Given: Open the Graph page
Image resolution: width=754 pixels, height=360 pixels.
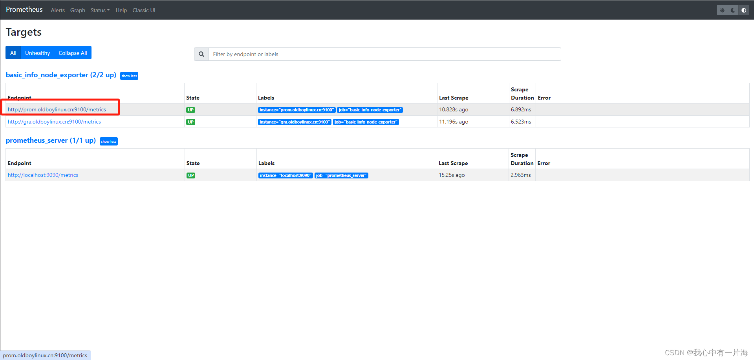Looking at the screenshot, I should point(78,10).
